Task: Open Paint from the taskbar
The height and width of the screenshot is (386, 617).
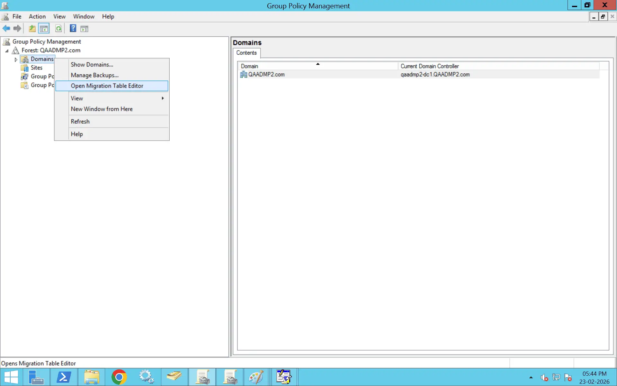Action: point(256,377)
